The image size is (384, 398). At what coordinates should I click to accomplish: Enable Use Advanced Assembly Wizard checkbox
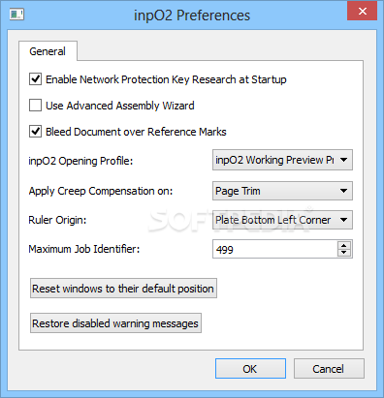tap(35, 106)
